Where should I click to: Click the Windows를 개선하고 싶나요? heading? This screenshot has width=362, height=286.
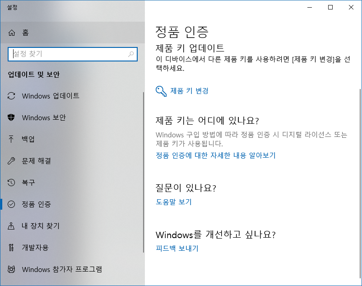click(216, 234)
